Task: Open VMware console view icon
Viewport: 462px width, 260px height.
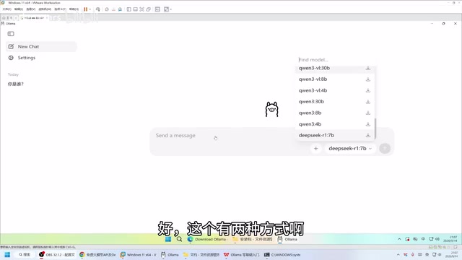Action: tap(157, 9)
